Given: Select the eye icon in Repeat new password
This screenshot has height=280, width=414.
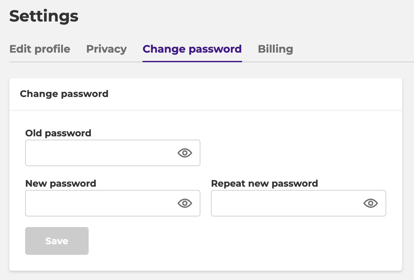Looking at the screenshot, I should click(x=371, y=203).
